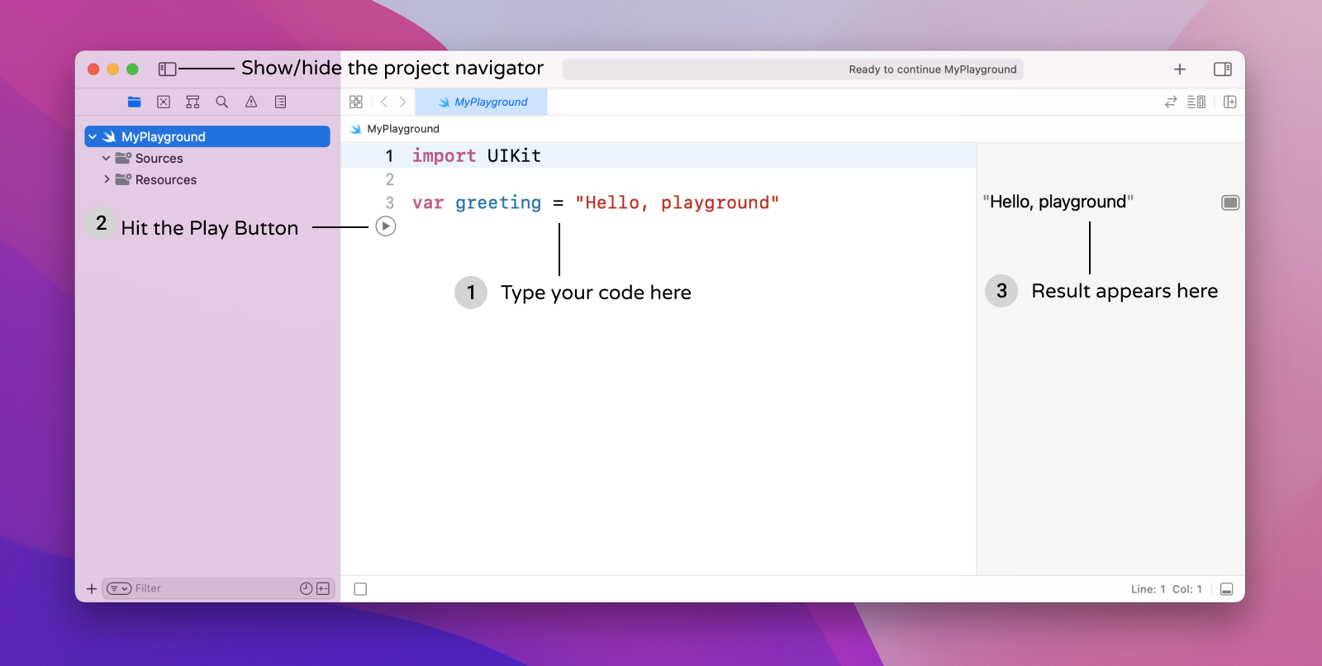1322x666 pixels.
Task: Open the find navigator magnifier
Action: click(x=221, y=102)
